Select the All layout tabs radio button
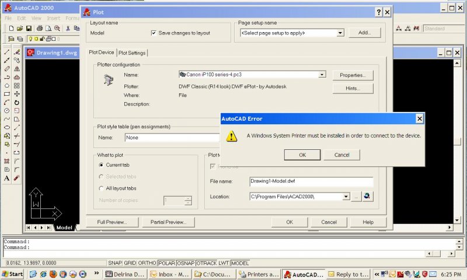Viewport: 467px width, 280px height. click(101, 188)
